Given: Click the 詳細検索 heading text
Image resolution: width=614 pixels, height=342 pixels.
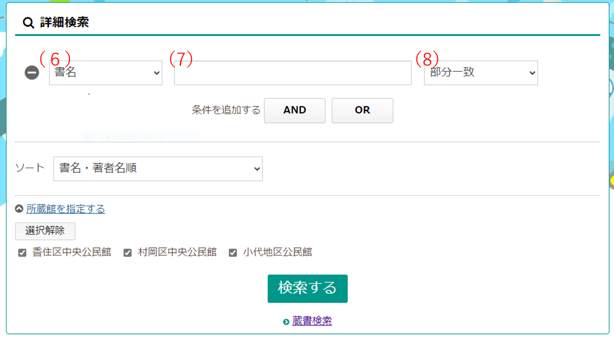Looking at the screenshot, I should (x=65, y=23).
